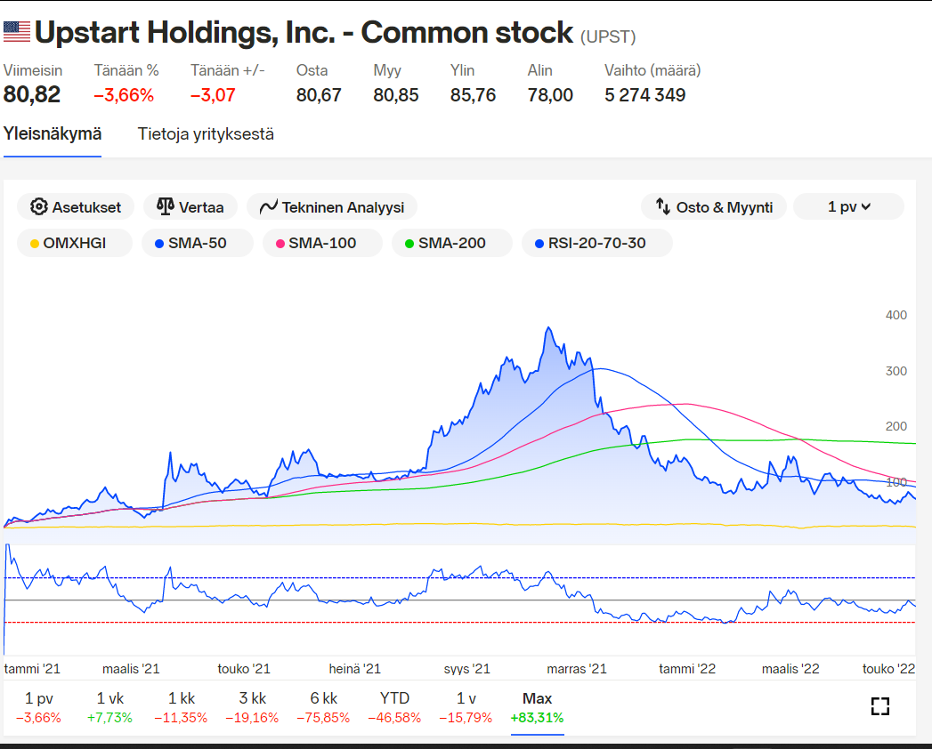Click the ticker symbol (UPST)
The width and height of the screenshot is (932, 749).
pyautogui.click(x=608, y=36)
